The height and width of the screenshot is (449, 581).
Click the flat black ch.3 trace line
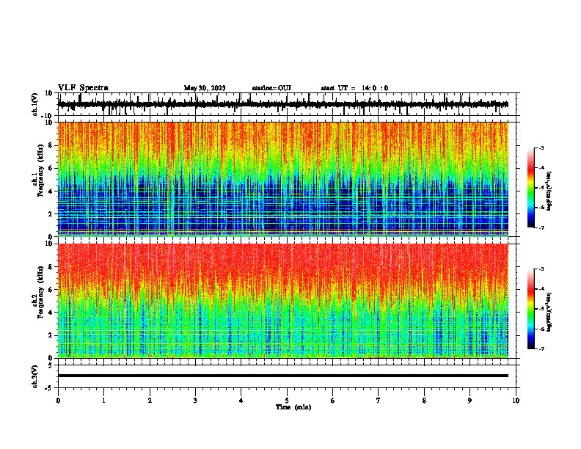pos(283,376)
